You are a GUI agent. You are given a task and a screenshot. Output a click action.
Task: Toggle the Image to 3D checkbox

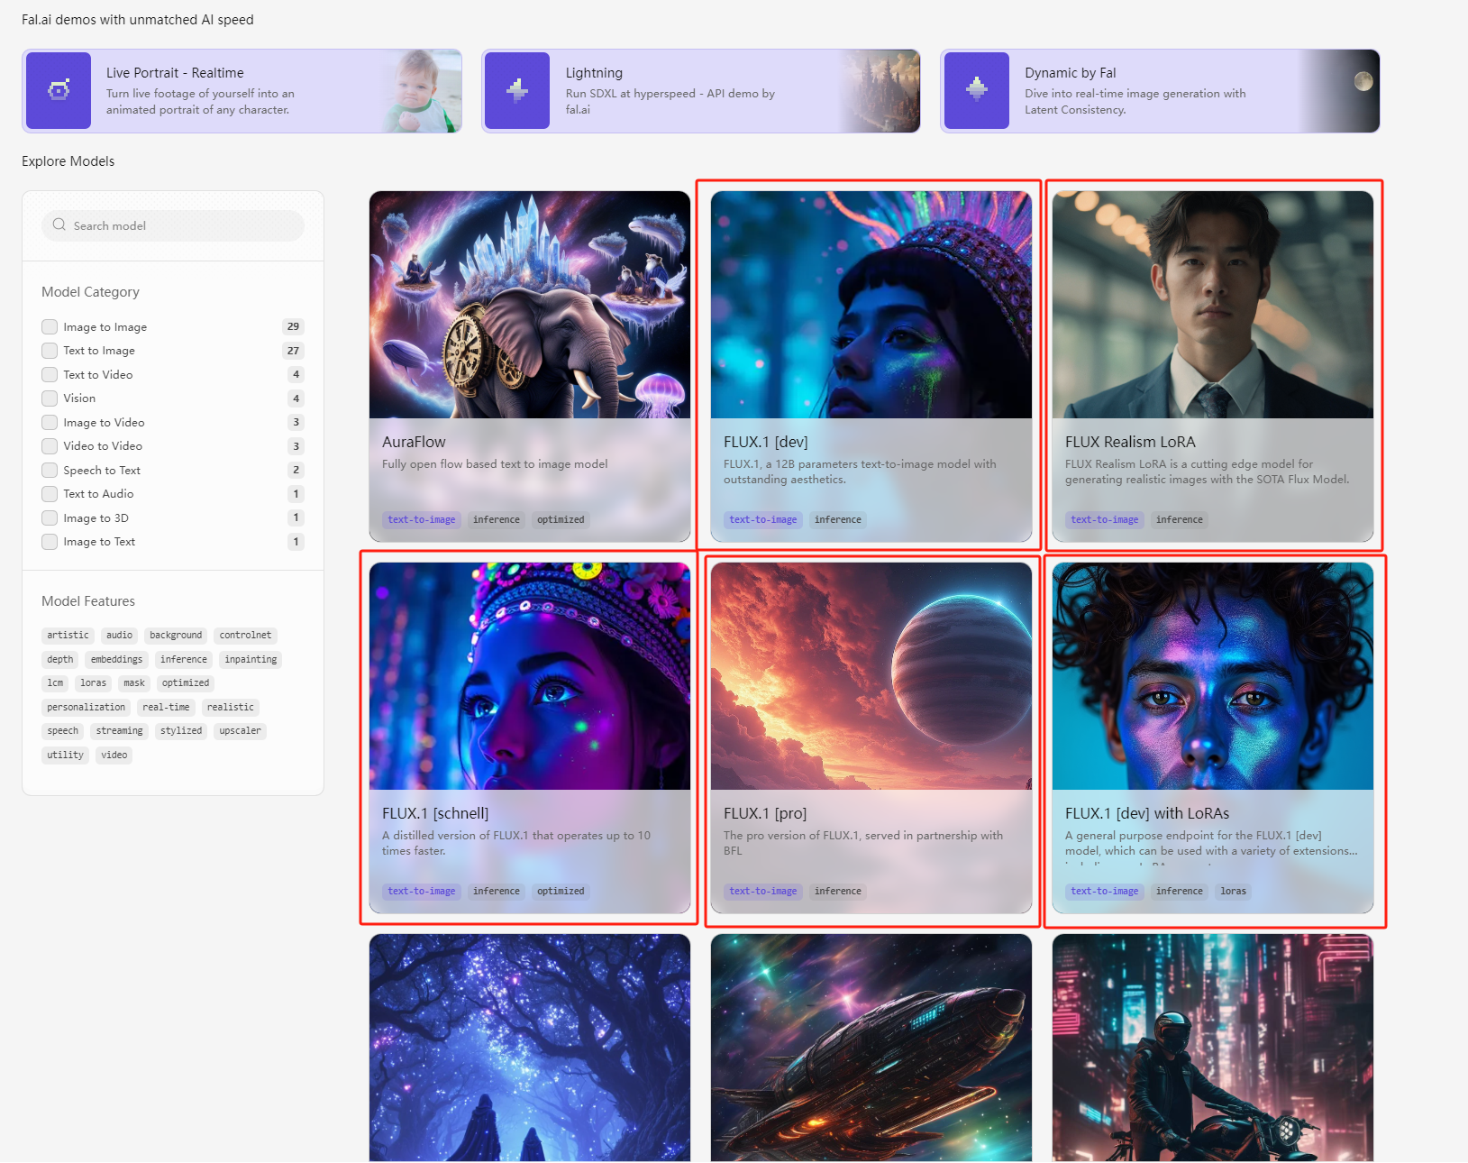pos(50,517)
